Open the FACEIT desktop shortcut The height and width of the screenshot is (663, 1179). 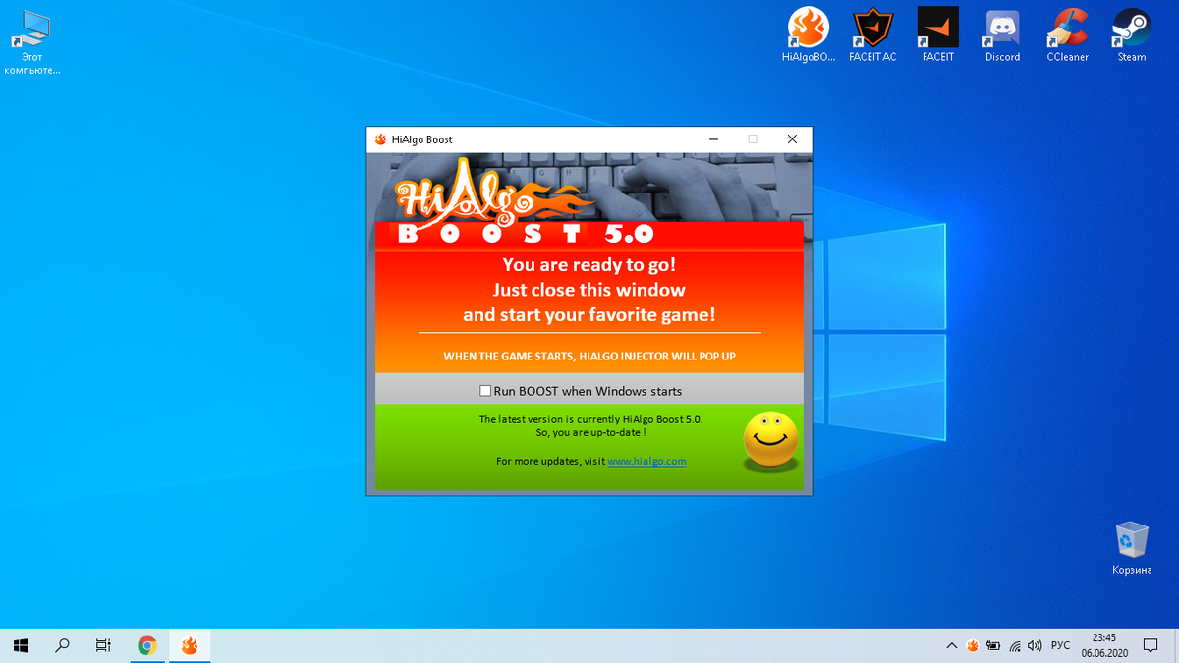click(x=937, y=35)
